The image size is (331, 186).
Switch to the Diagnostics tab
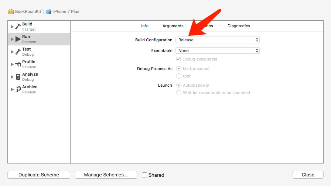point(239,26)
